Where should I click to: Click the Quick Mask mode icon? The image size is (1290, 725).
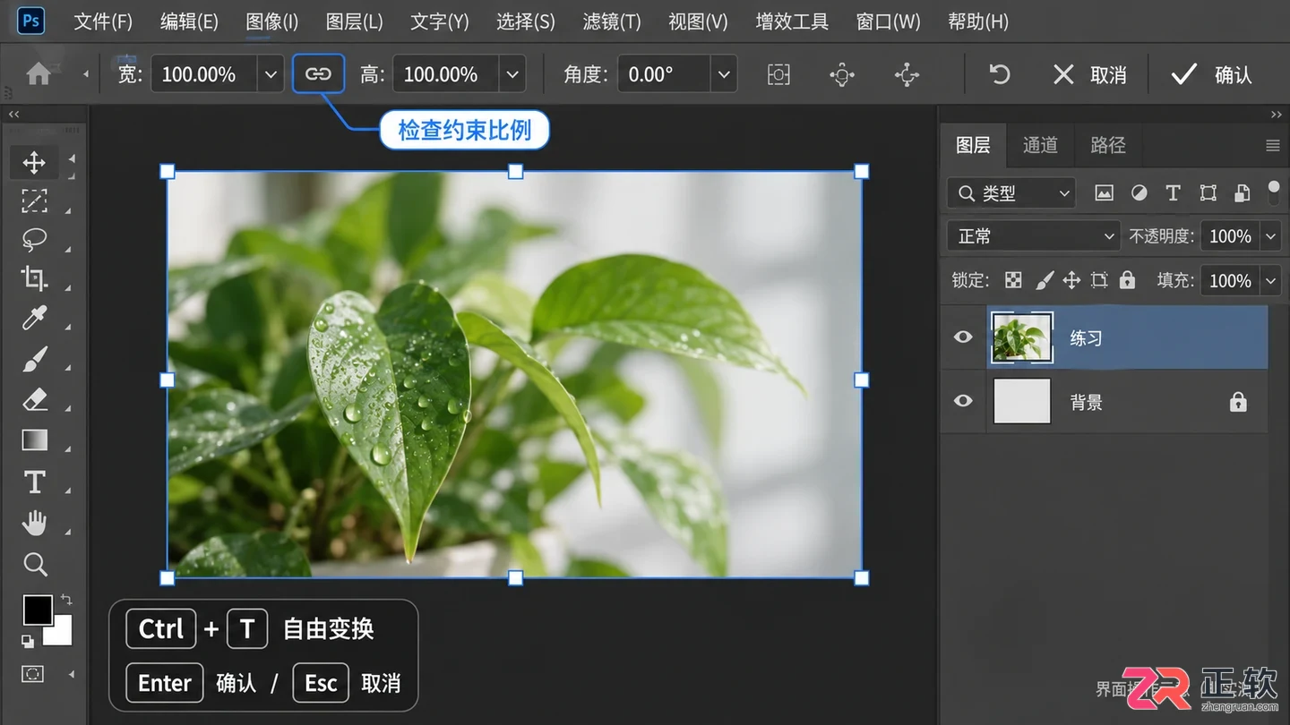[x=33, y=674]
